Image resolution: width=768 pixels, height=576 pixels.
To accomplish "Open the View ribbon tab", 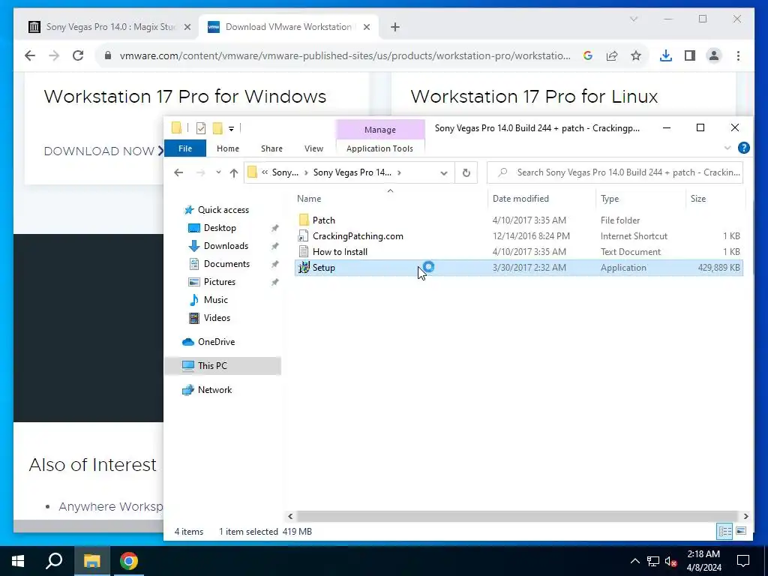I will tap(313, 148).
